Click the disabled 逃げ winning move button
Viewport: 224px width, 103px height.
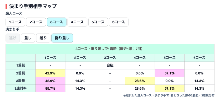coord(13,38)
